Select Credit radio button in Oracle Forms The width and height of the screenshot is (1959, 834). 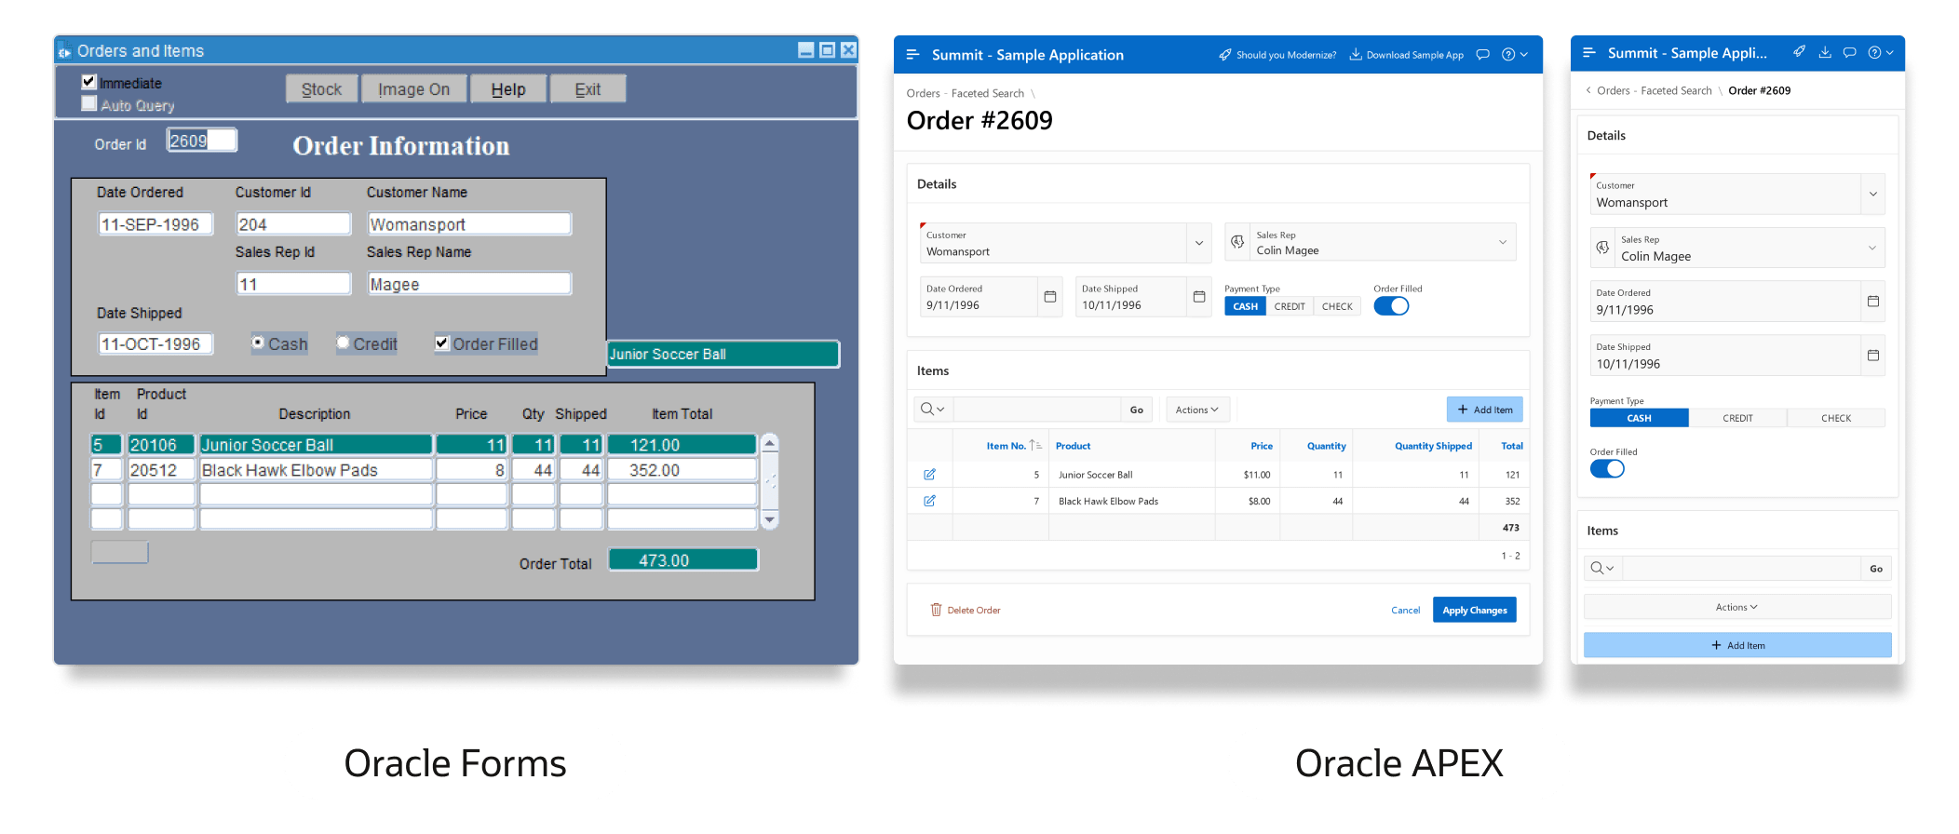click(343, 343)
